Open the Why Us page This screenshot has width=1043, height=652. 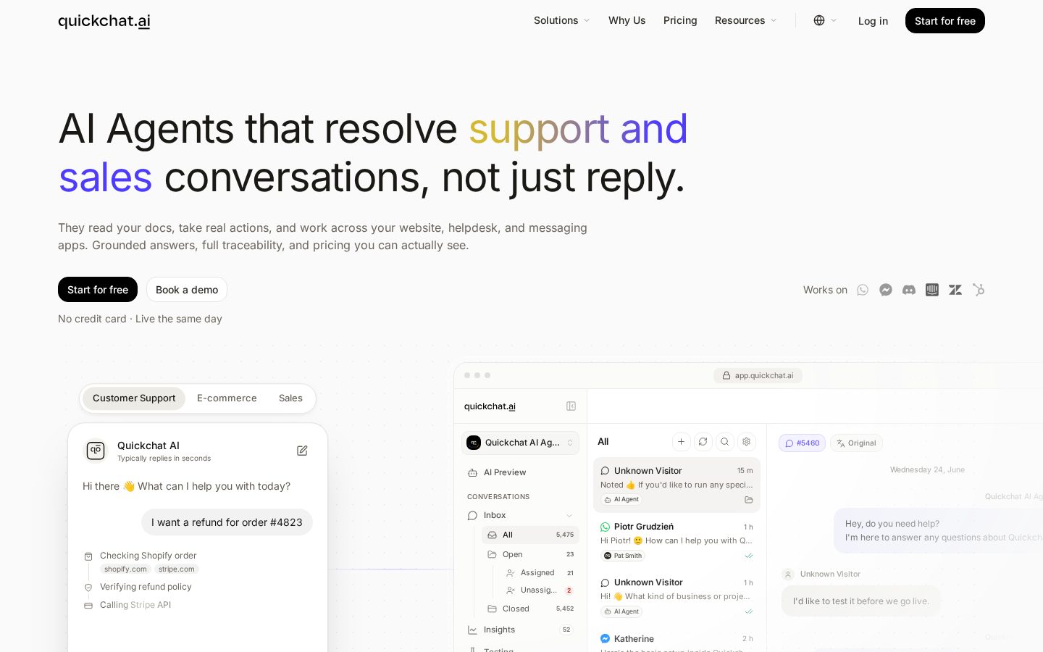[627, 20]
